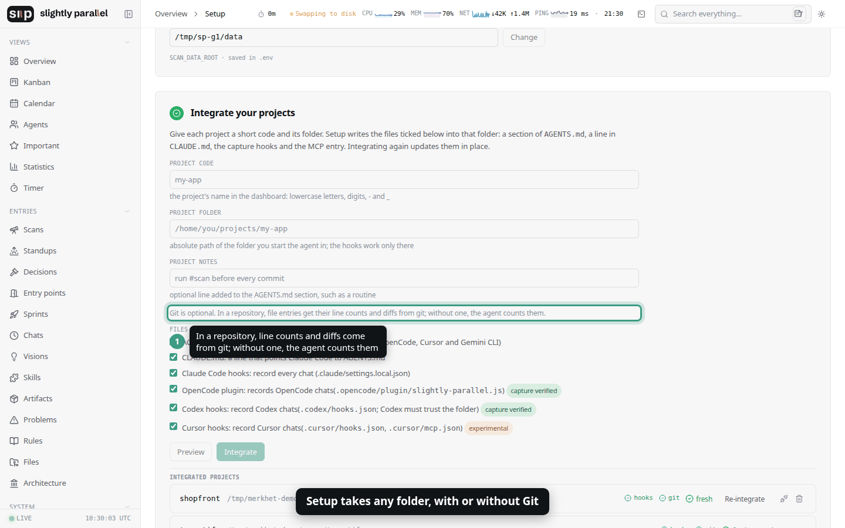Screen dimensions: 845x528
Task: Go to the Overview sidebar item
Action: click(70, 61)
